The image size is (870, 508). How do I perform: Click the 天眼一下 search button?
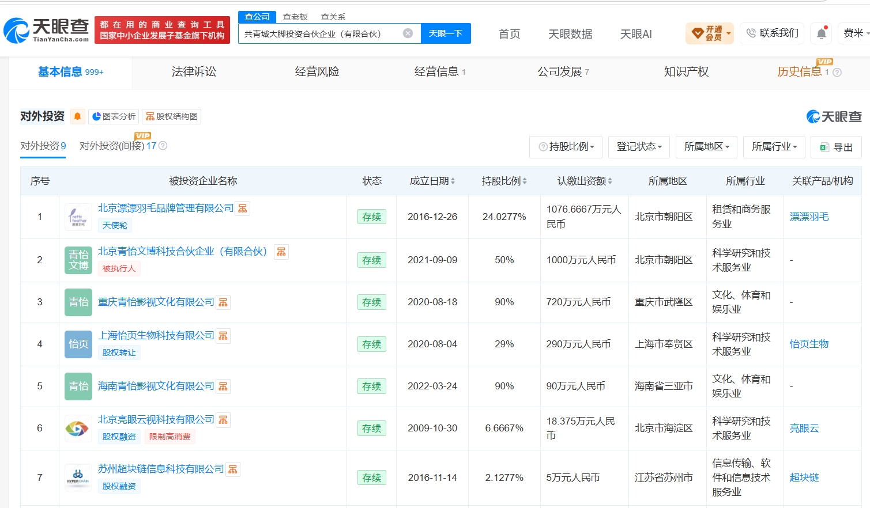446,33
